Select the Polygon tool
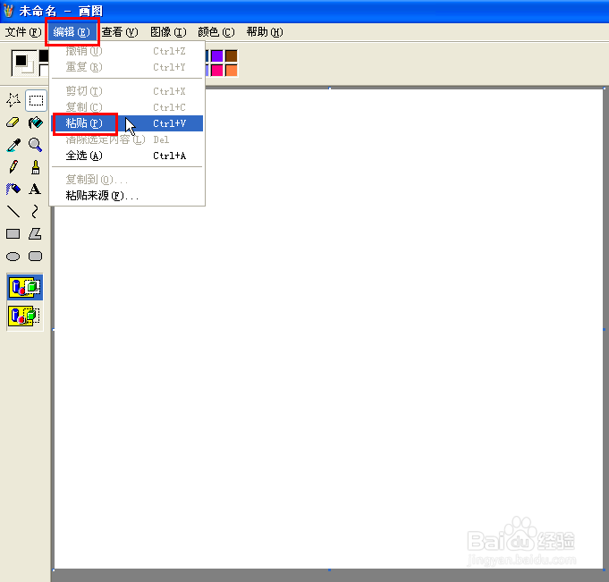Image resolution: width=609 pixels, height=582 pixels. pyautogui.click(x=36, y=234)
